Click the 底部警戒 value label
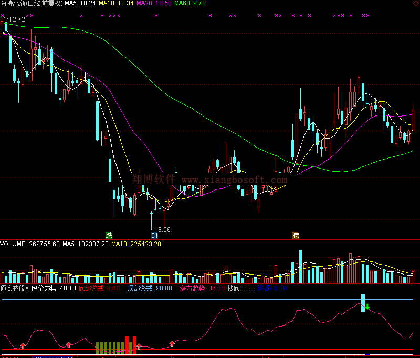420x358 pixels. (x=100, y=288)
